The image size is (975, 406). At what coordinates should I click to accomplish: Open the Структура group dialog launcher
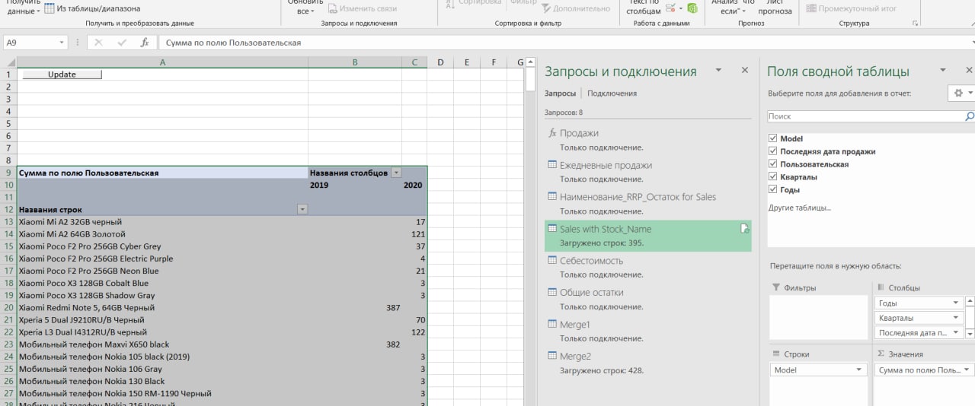915,24
